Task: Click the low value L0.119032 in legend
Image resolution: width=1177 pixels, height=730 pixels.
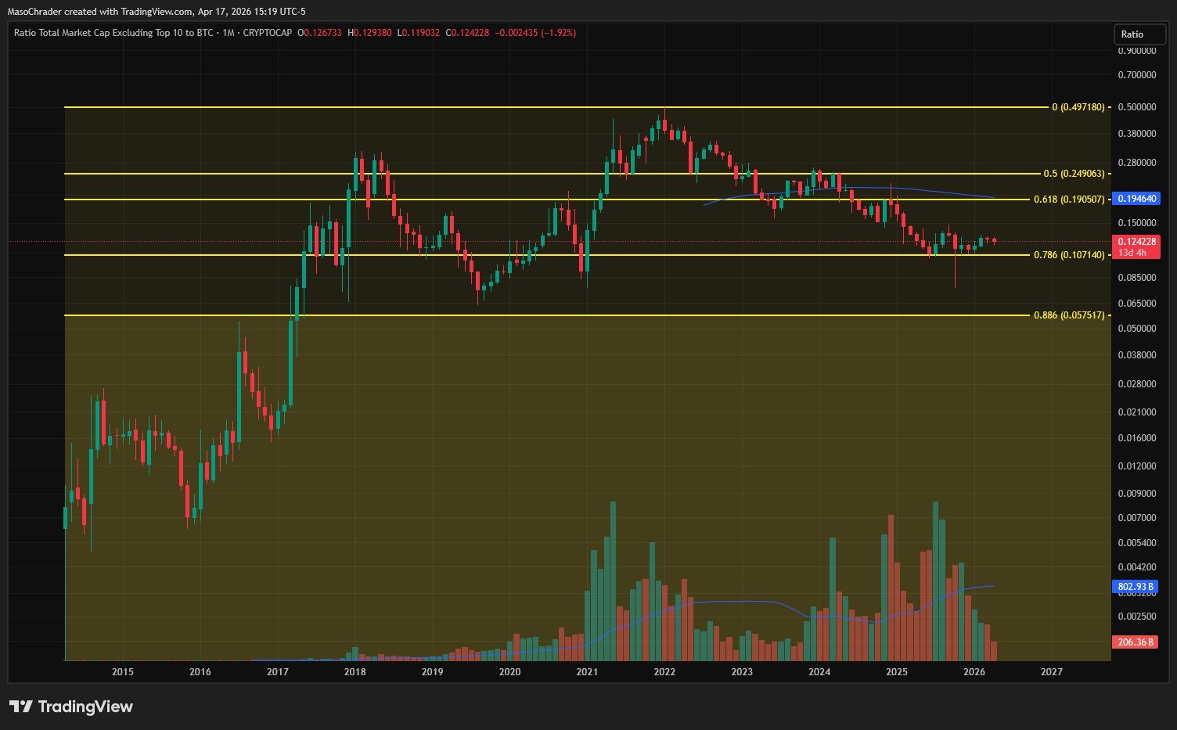Action: [419, 33]
